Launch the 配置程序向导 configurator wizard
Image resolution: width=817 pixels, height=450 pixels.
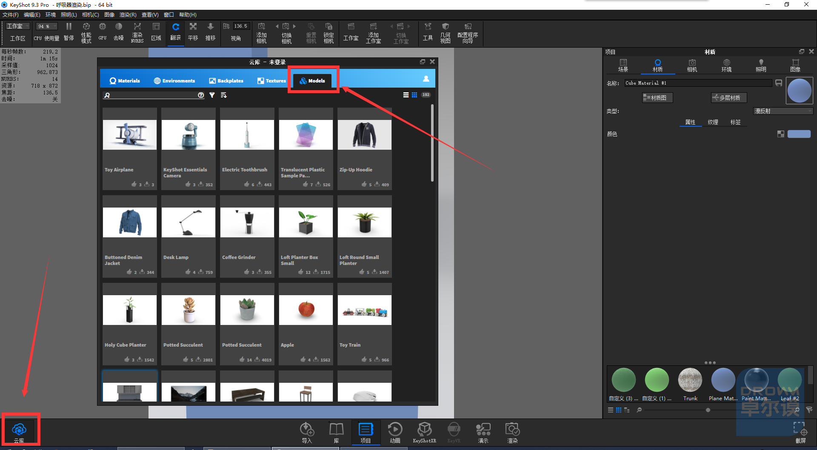click(468, 33)
